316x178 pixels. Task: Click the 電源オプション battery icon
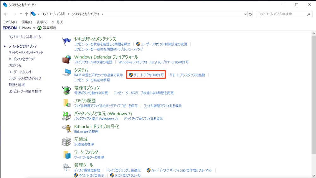pos(66,90)
